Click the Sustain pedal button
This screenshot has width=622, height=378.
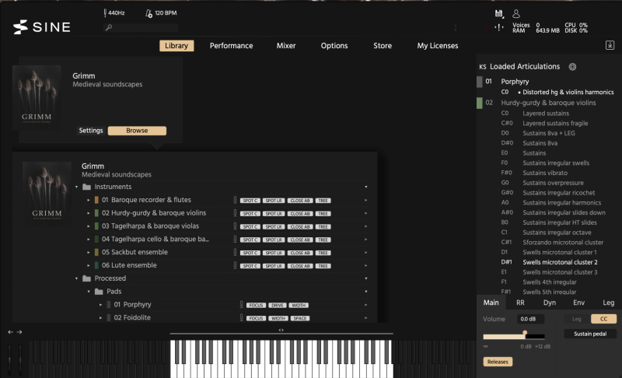click(x=590, y=334)
